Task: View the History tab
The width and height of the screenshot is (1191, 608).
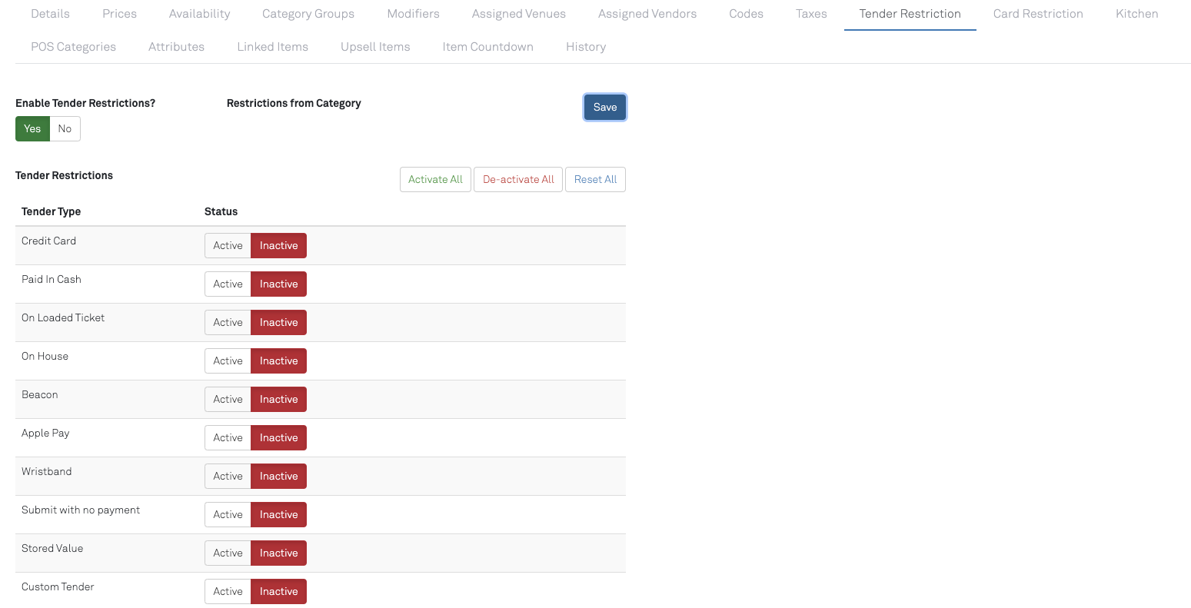Action: (585, 47)
